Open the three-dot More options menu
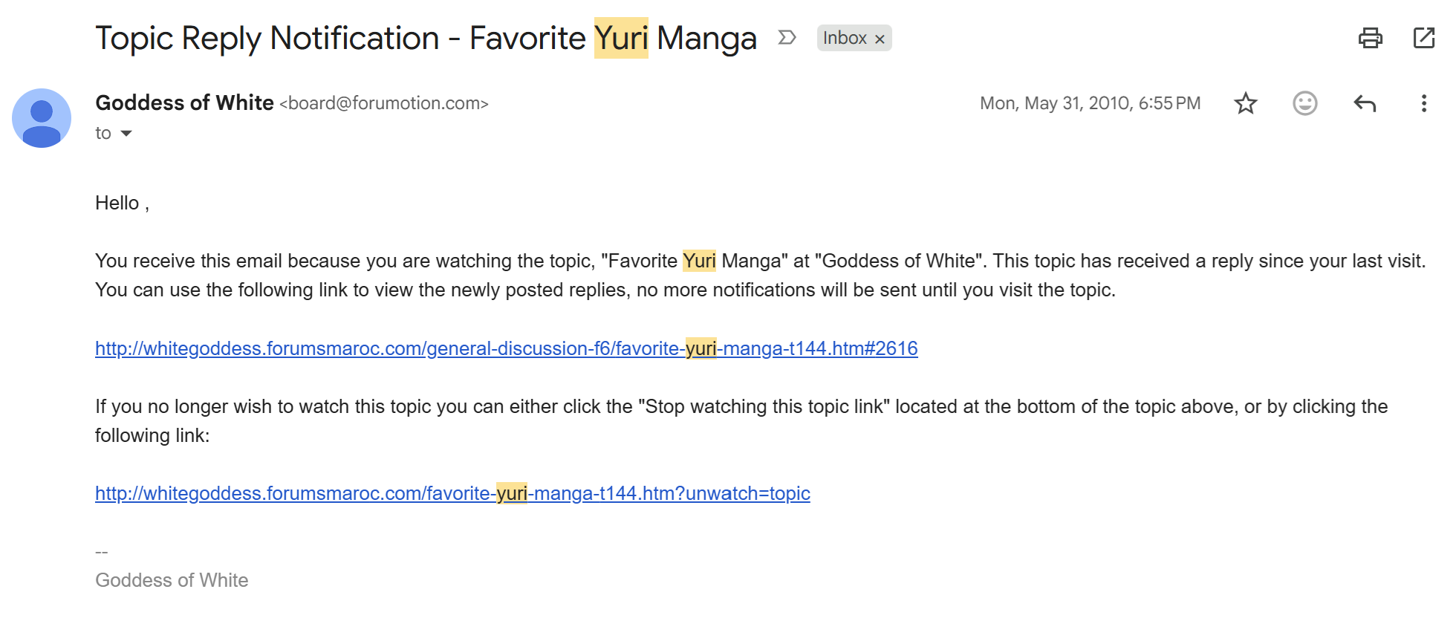1453x618 pixels. click(x=1423, y=103)
